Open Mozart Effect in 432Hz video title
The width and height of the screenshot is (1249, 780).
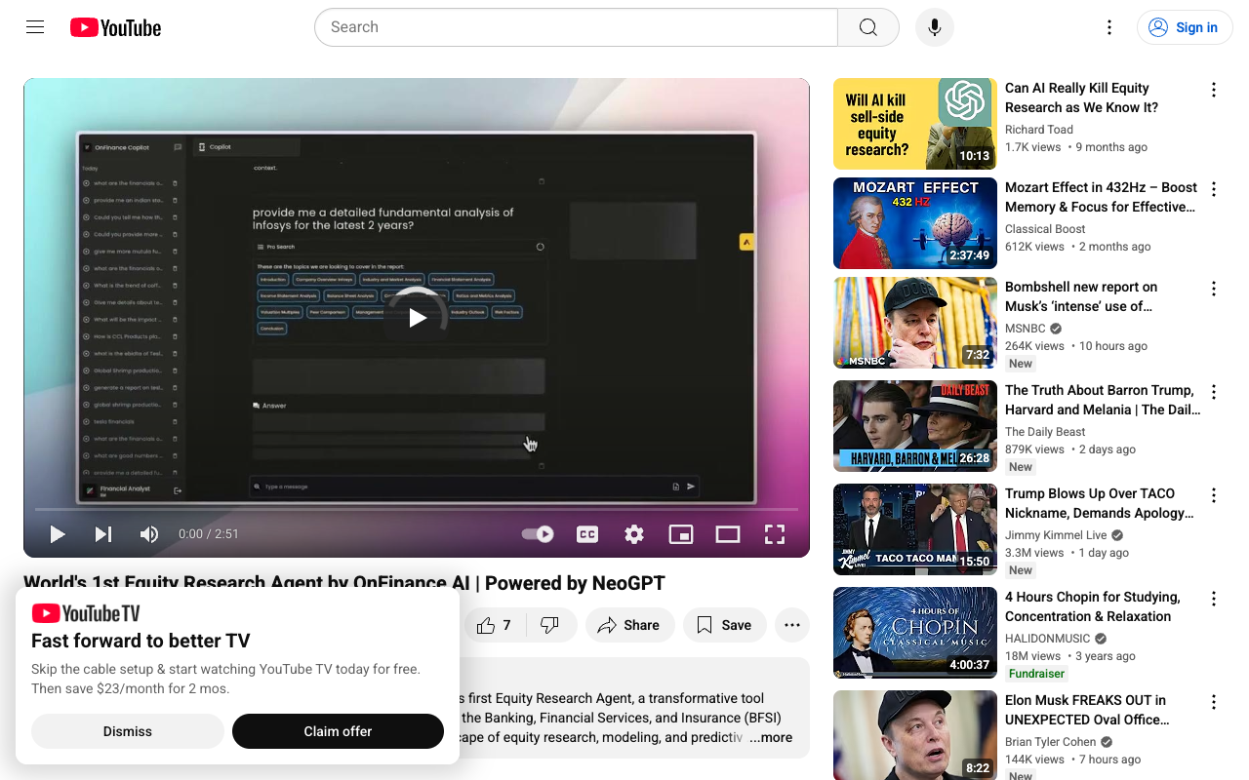(1101, 197)
